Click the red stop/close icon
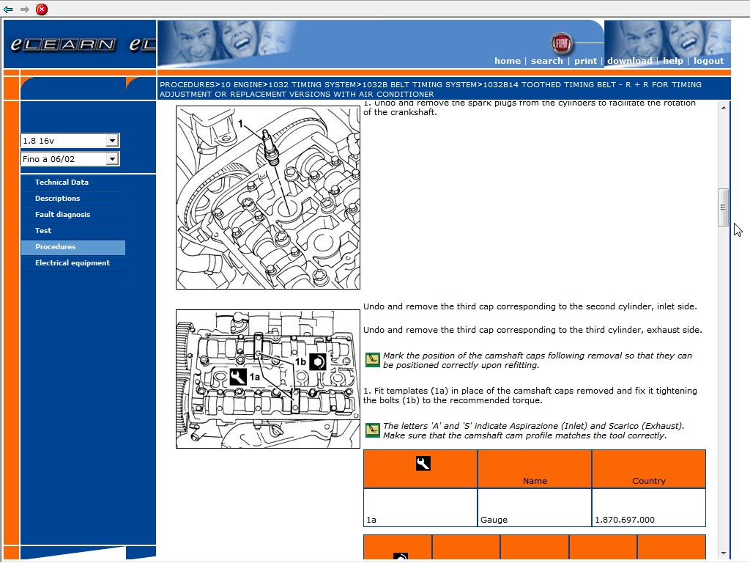 (x=42, y=9)
